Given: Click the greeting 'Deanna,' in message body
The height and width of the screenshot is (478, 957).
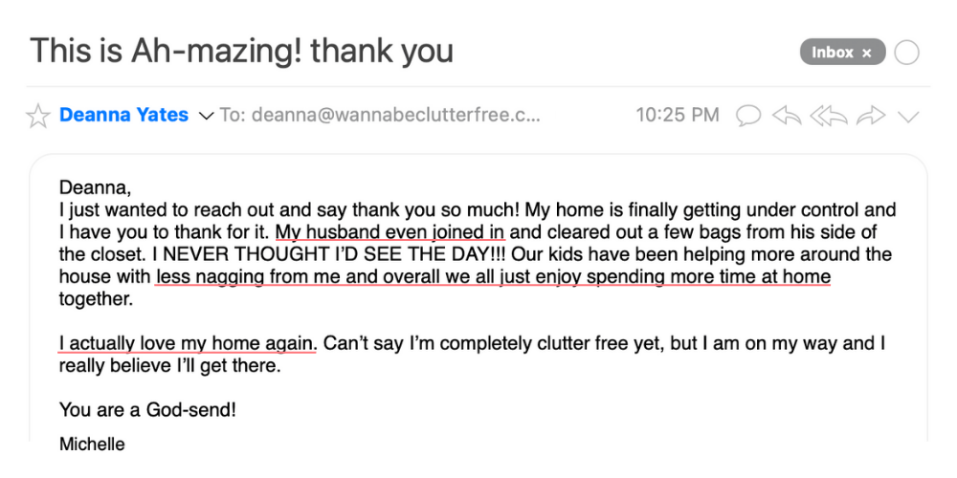Looking at the screenshot, I should click(x=95, y=187).
